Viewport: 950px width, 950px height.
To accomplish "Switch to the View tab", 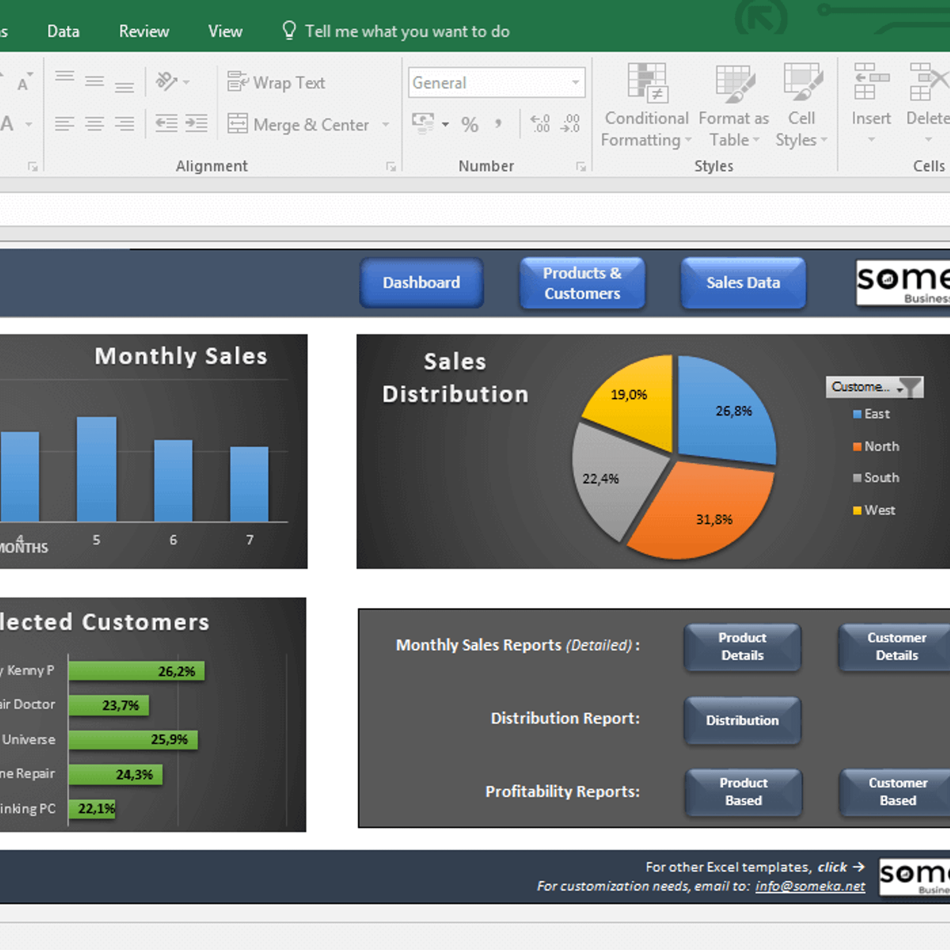I will pyautogui.click(x=225, y=31).
